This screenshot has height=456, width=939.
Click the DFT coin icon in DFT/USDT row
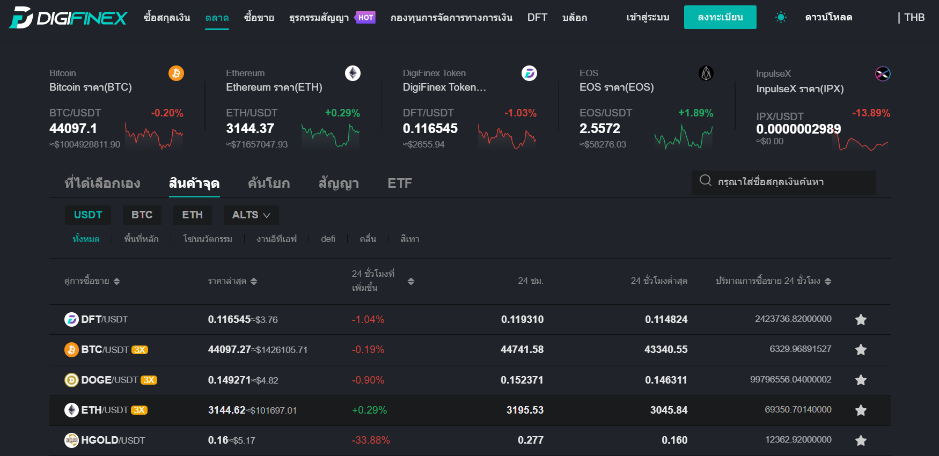click(x=71, y=319)
